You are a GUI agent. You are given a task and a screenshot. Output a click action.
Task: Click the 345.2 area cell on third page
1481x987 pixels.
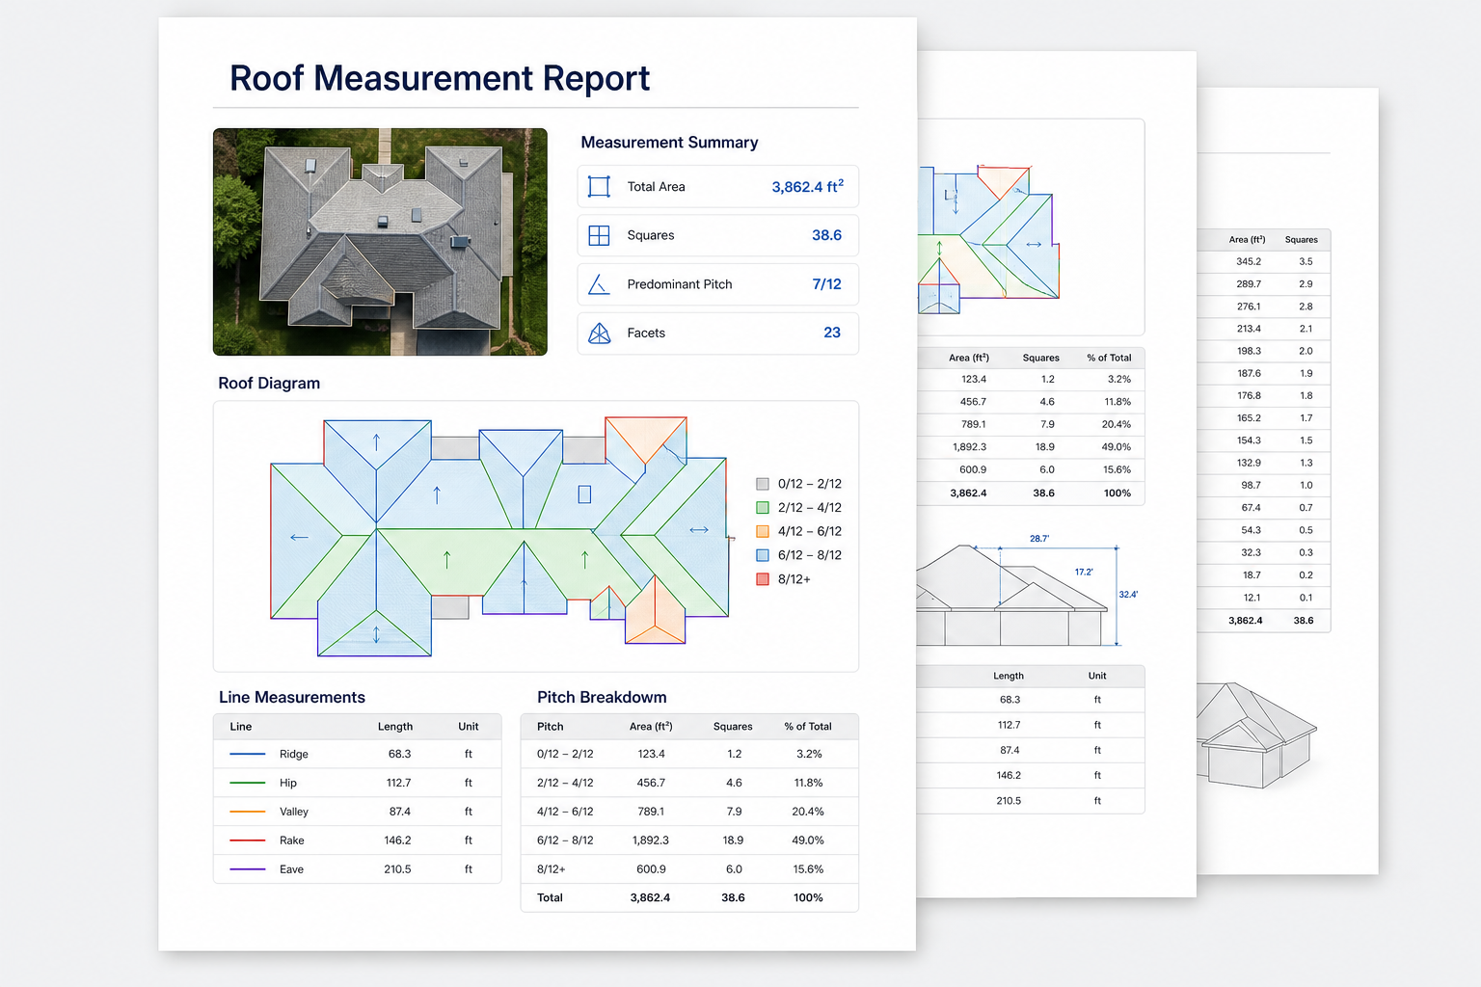coord(1249,261)
